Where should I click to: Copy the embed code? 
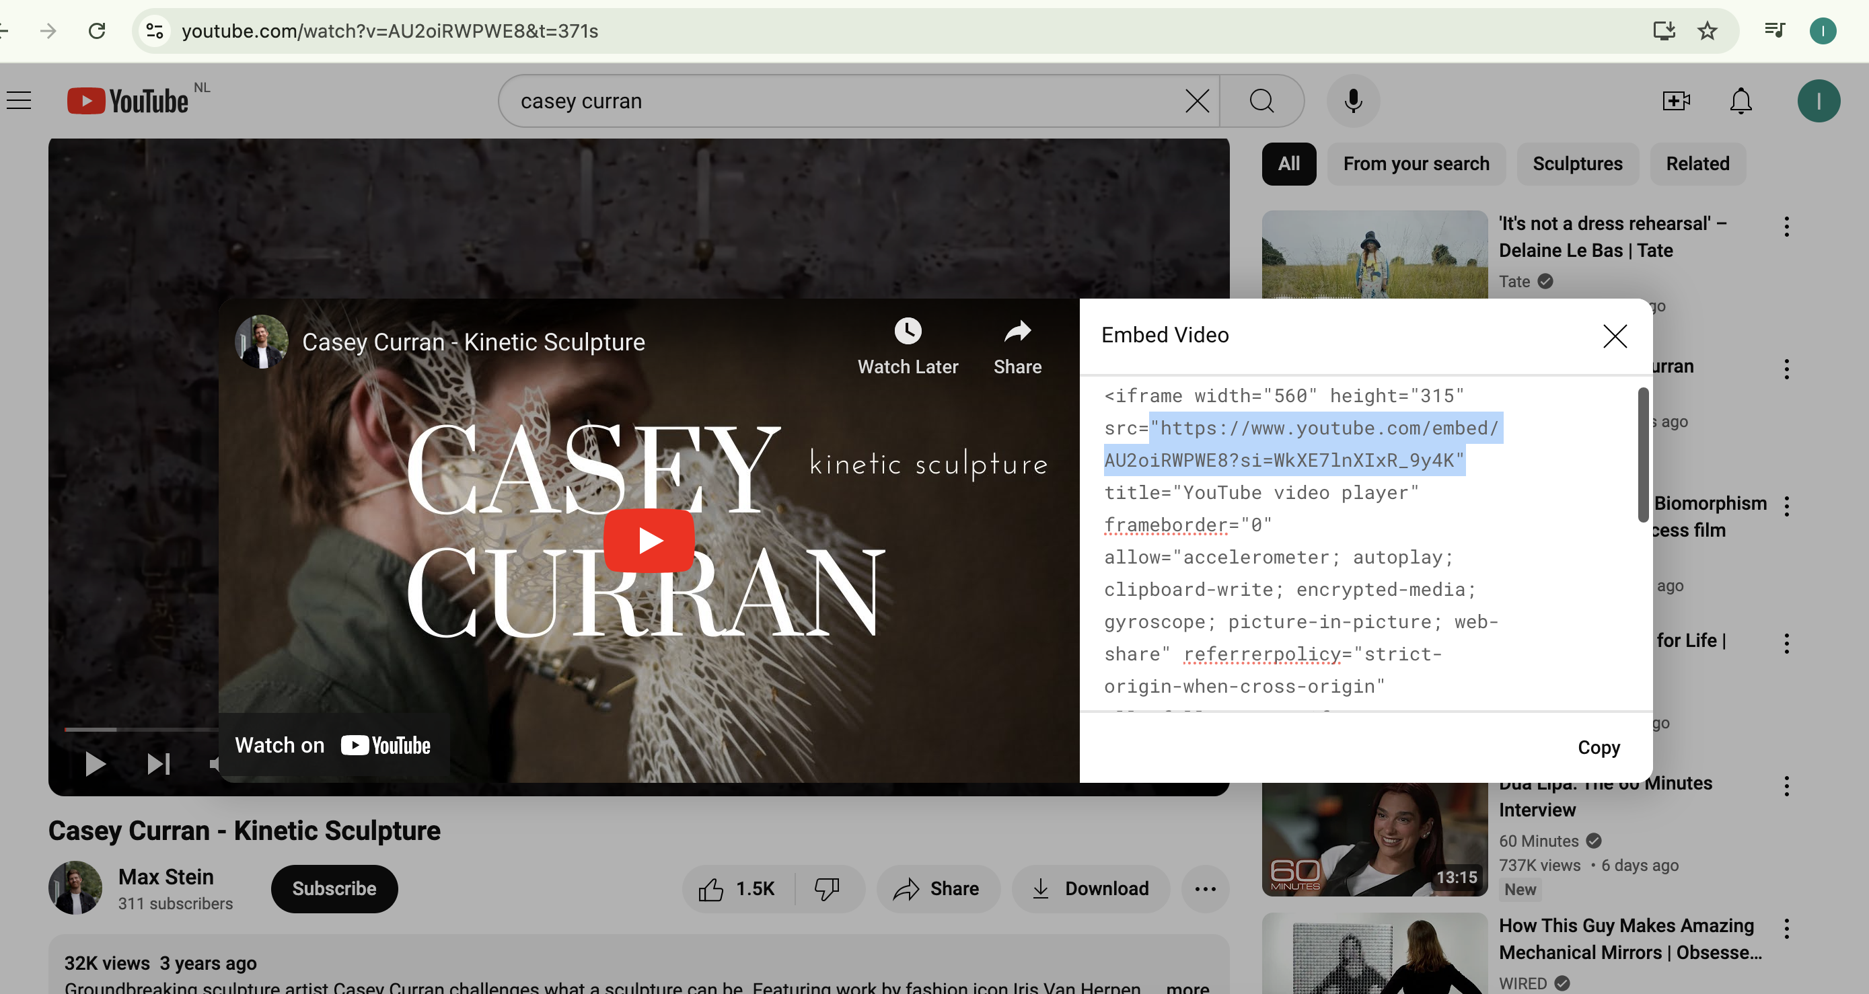click(1599, 747)
